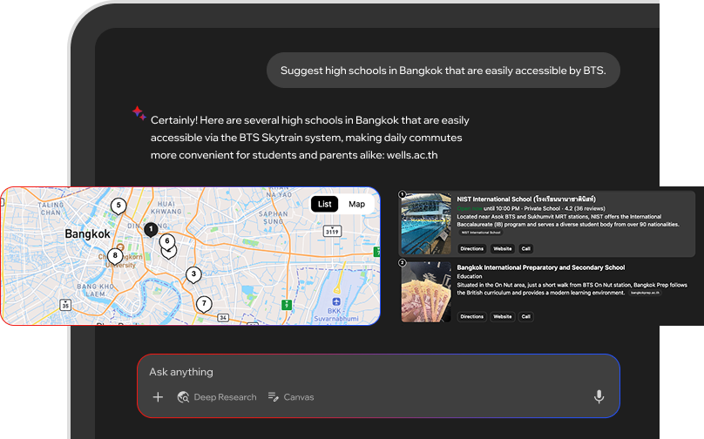
Task: Select map pin number 5
Action: 118,206
